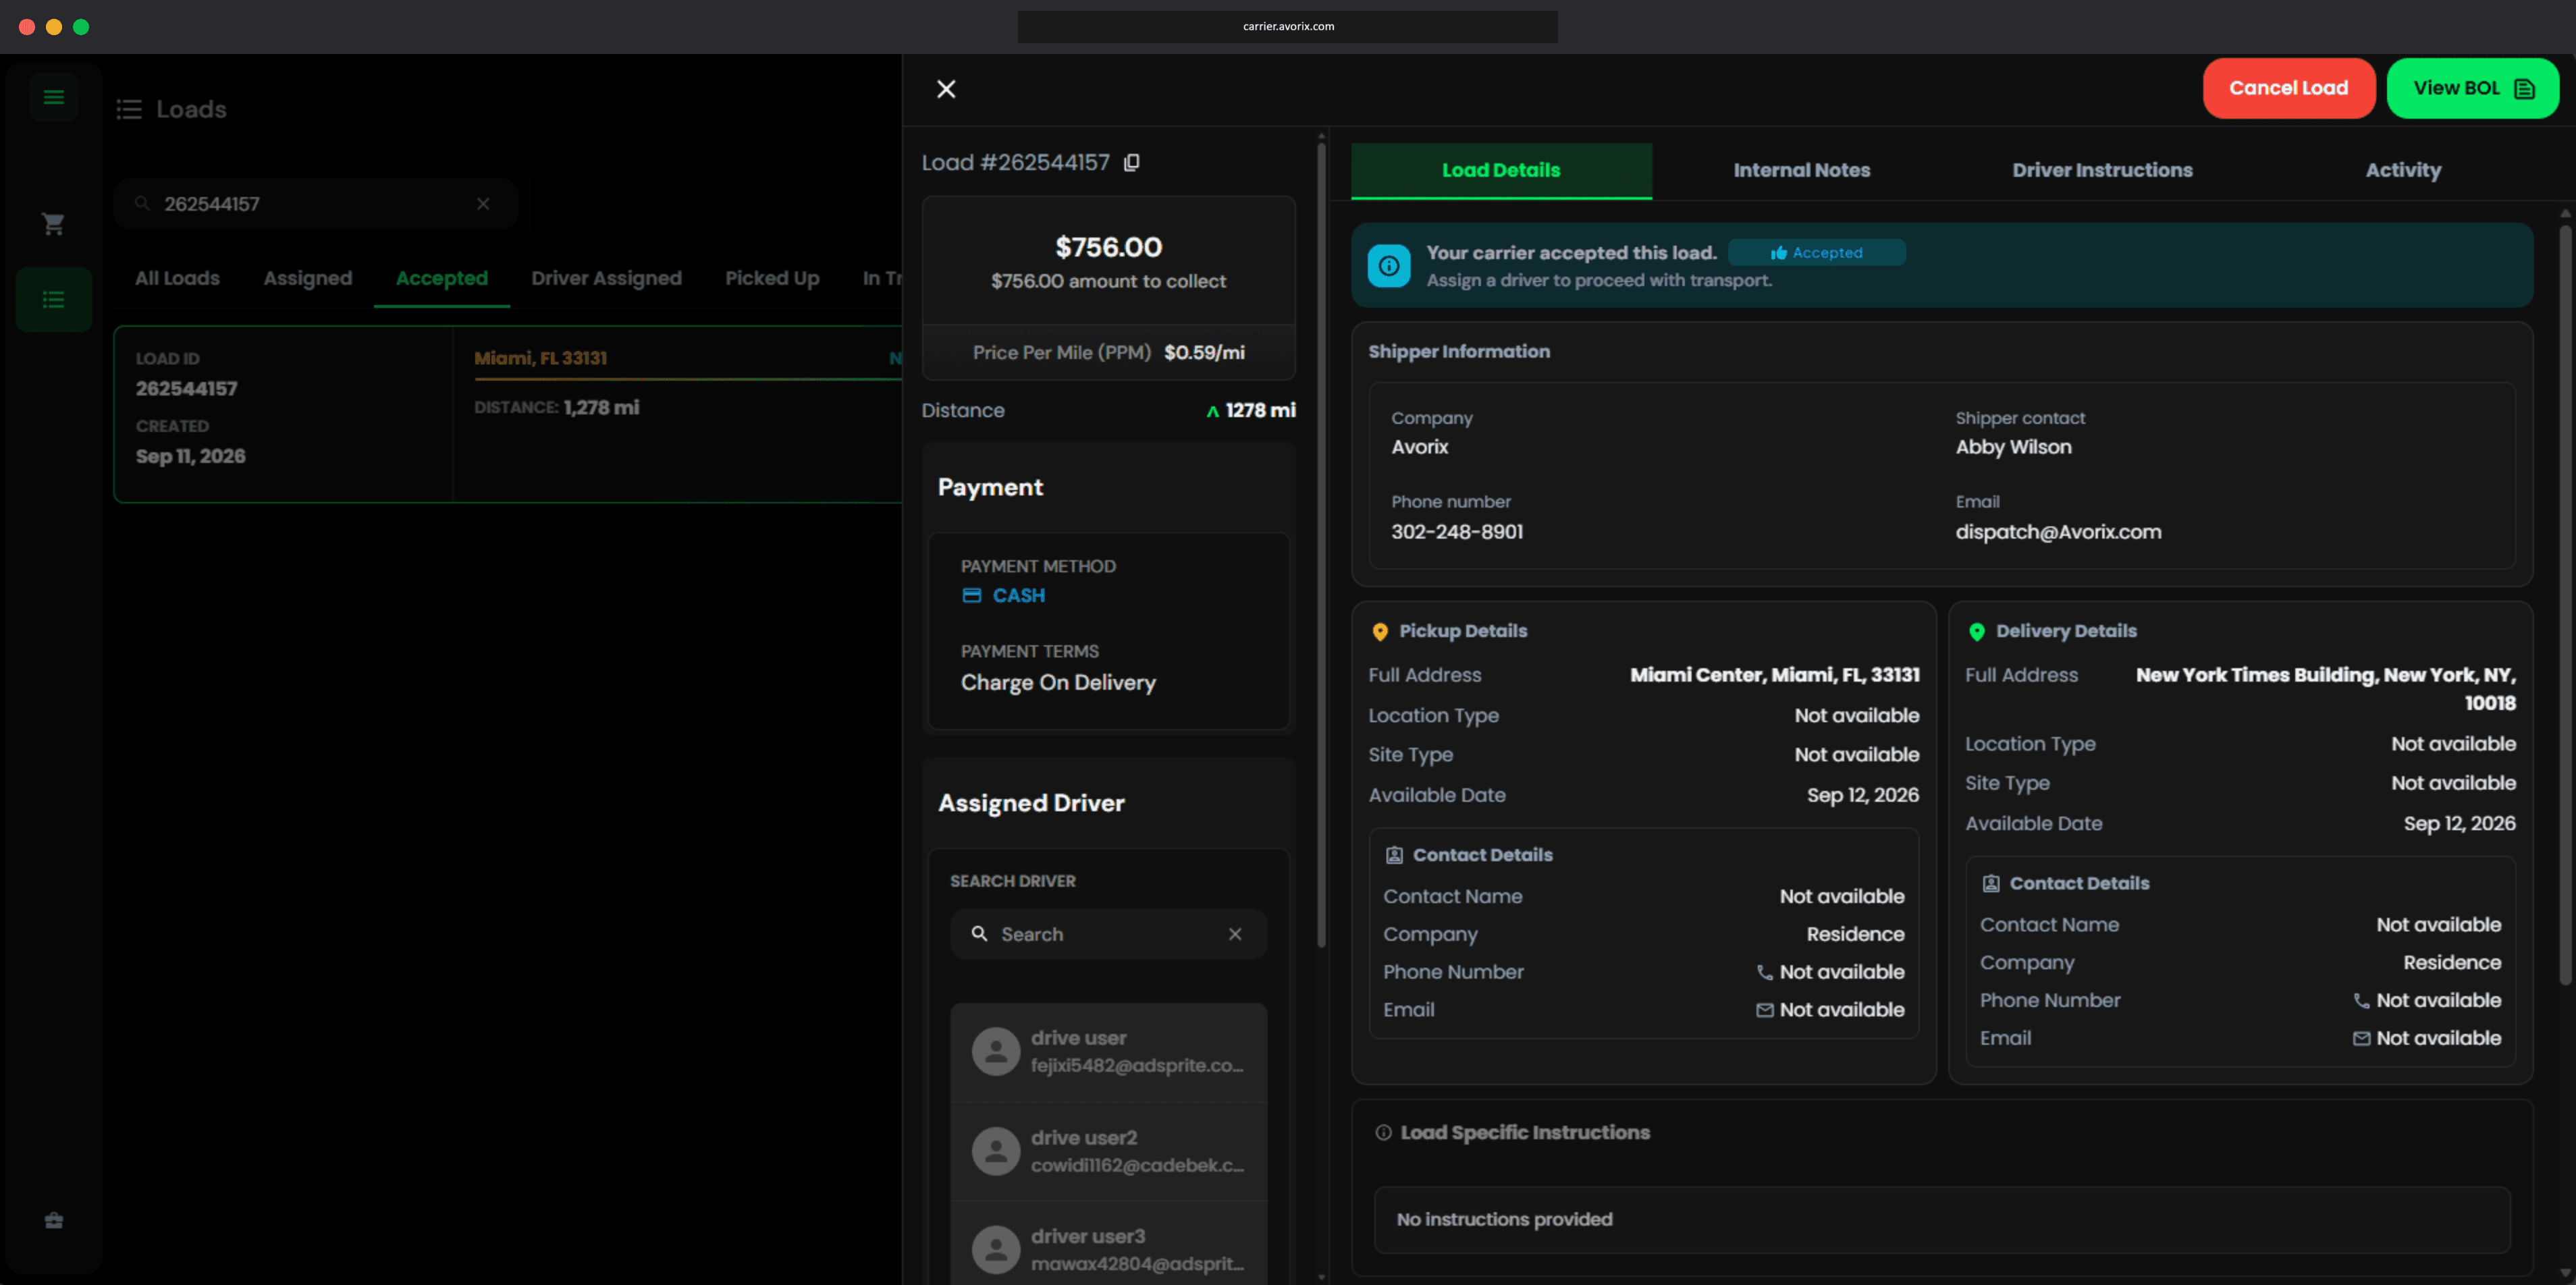Open the briefcase icon at the sidebar bottom
2576x1285 pixels.
pos(54,1220)
